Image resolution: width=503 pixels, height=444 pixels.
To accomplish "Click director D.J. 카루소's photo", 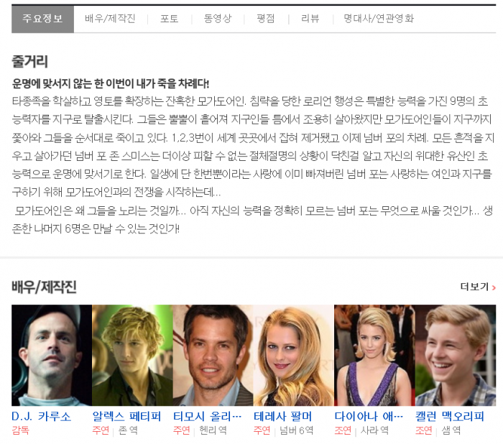I will click(x=51, y=355).
